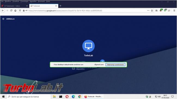Open the Library bookmarks icon
This screenshot has height=99, width=177.
[157, 11]
